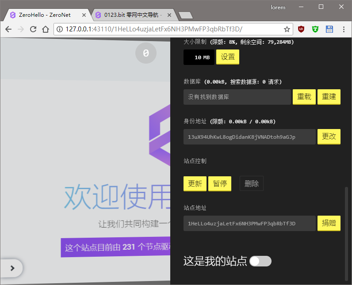Click the 大小限制 label text

coord(195,42)
